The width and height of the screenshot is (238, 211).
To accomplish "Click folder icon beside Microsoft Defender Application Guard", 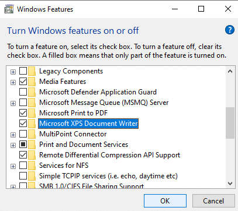I will (x=32, y=92).
